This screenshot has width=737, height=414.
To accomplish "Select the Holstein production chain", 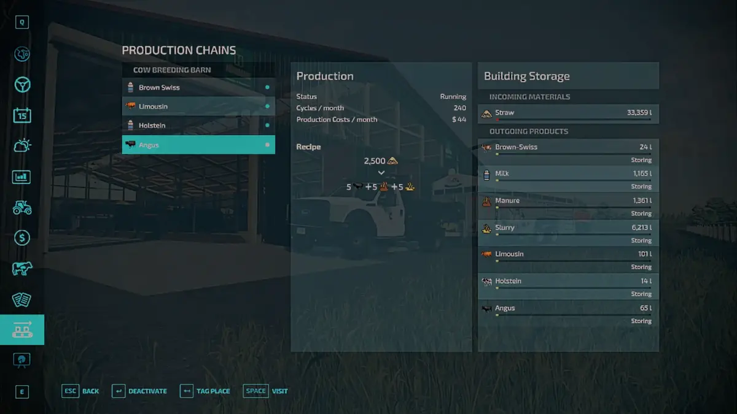I will 198,126.
